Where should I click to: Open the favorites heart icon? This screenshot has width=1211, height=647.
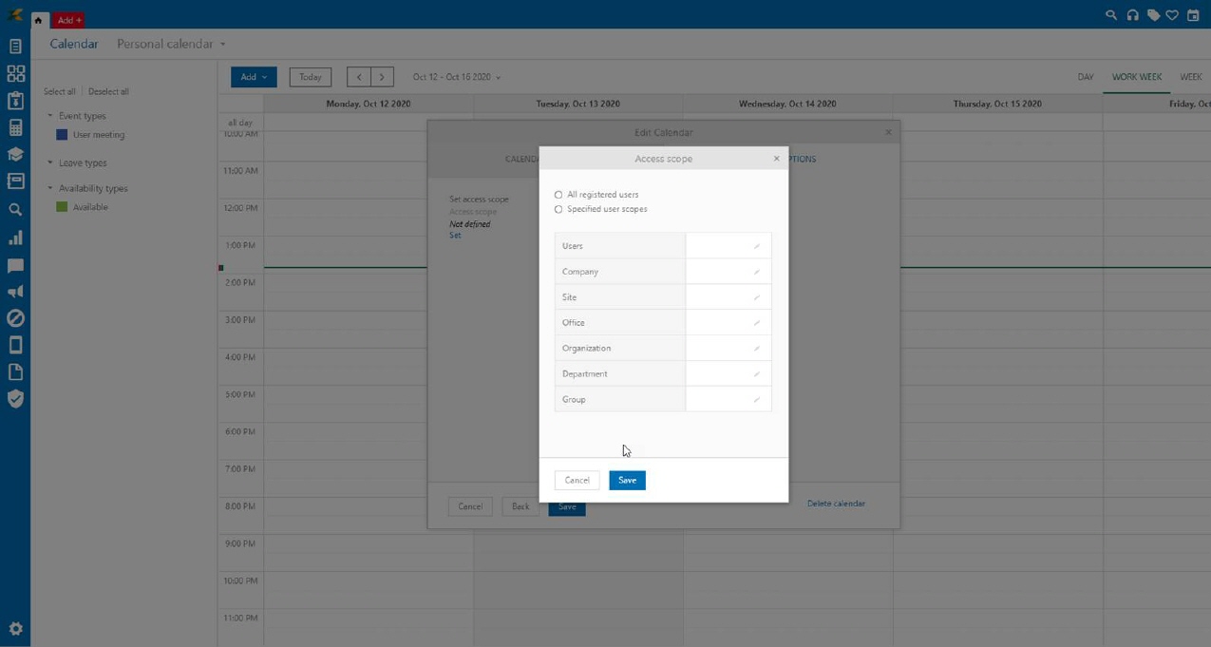point(1172,15)
